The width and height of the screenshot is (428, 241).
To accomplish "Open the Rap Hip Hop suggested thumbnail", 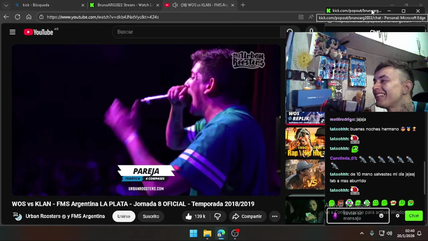I will pos(305,142).
